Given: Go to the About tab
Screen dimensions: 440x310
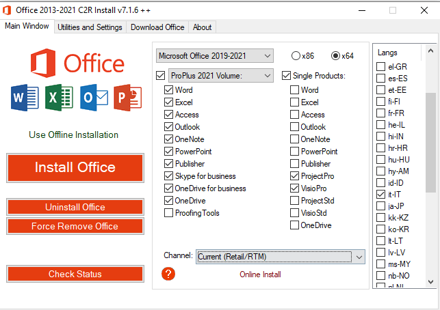Looking at the screenshot, I should (x=202, y=27).
